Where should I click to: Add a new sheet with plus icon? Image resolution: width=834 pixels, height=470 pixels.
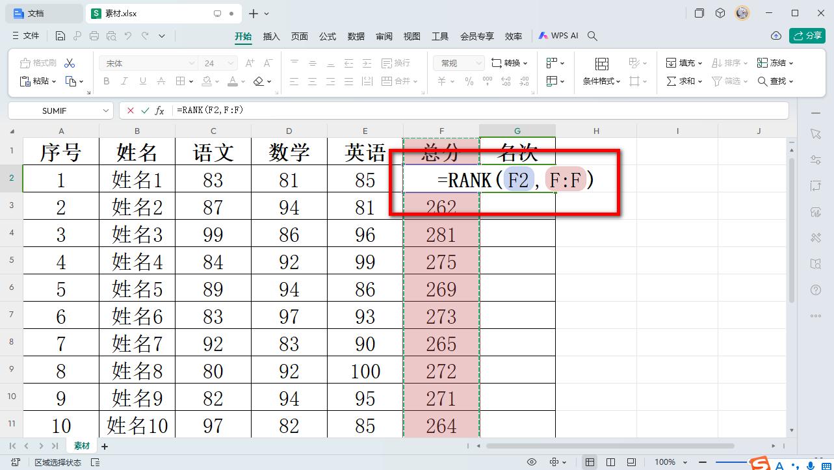tap(105, 447)
